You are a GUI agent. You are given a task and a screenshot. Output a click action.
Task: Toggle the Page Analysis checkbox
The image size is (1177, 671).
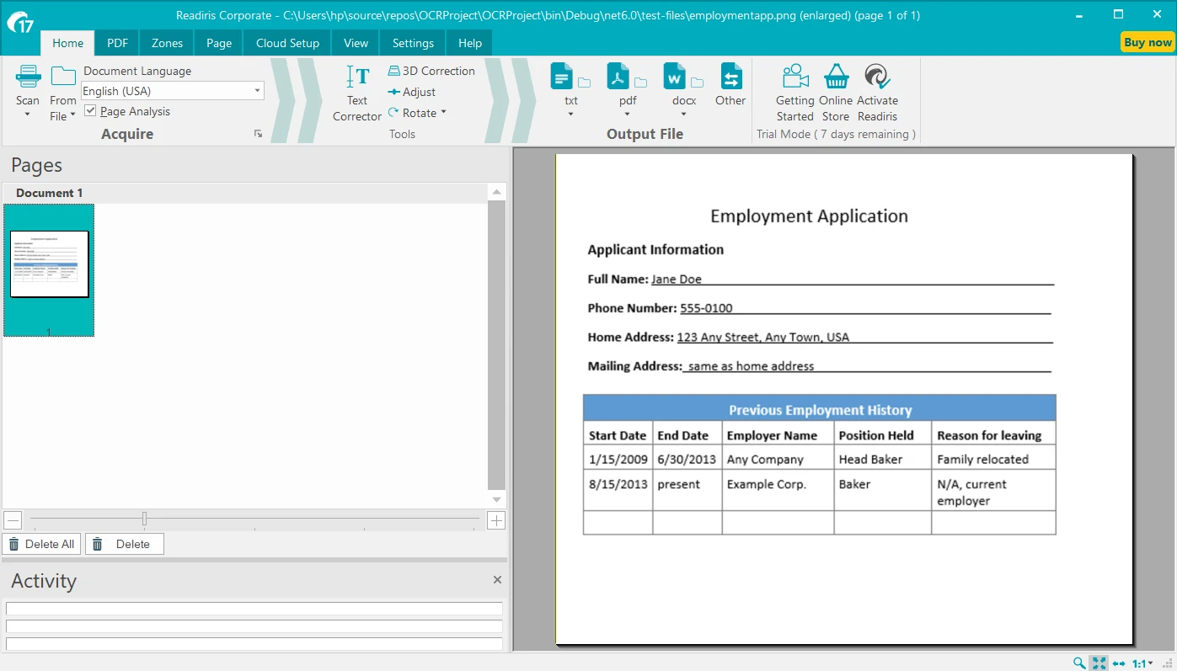point(91,111)
